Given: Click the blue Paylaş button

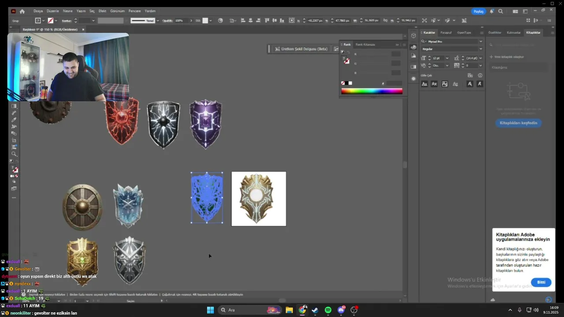Looking at the screenshot, I should click(x=478, y=11).
